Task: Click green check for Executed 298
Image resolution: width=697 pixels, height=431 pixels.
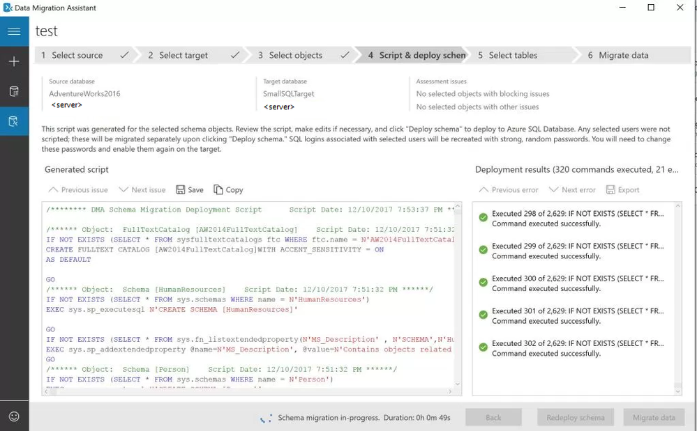Action: click(484, 217)
